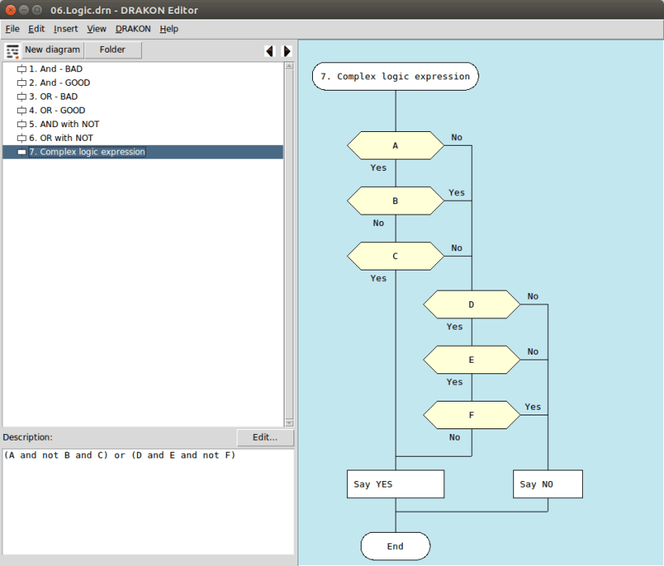This screenshot has height=566, width=664.
Task: Click the New diagram button
Action: 53,50
